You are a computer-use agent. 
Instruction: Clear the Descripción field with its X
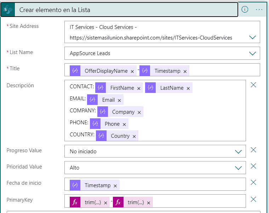click(253, 85)
